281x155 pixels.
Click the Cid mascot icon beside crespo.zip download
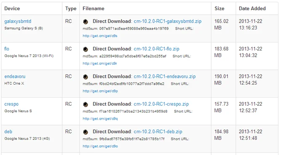(85, 104)
